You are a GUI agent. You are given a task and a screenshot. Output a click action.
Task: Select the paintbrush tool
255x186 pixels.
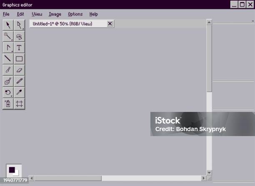pos(8,70)
